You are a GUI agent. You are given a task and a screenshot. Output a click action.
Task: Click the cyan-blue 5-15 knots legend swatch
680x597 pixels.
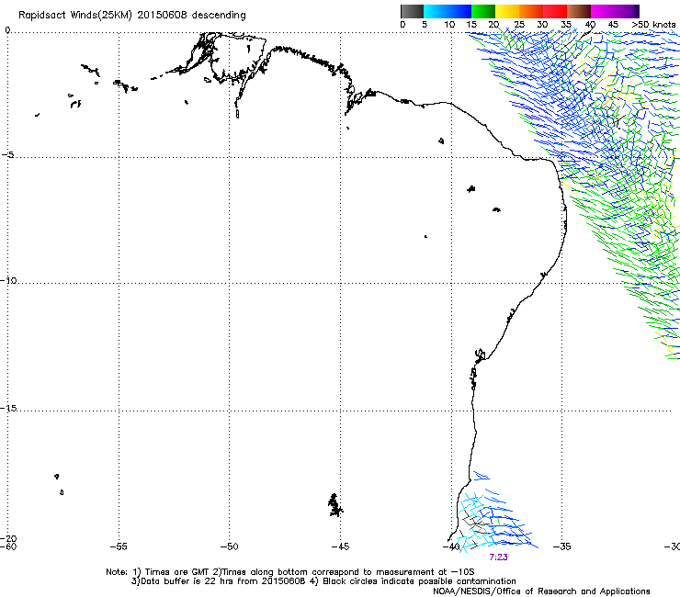(448, 11)
